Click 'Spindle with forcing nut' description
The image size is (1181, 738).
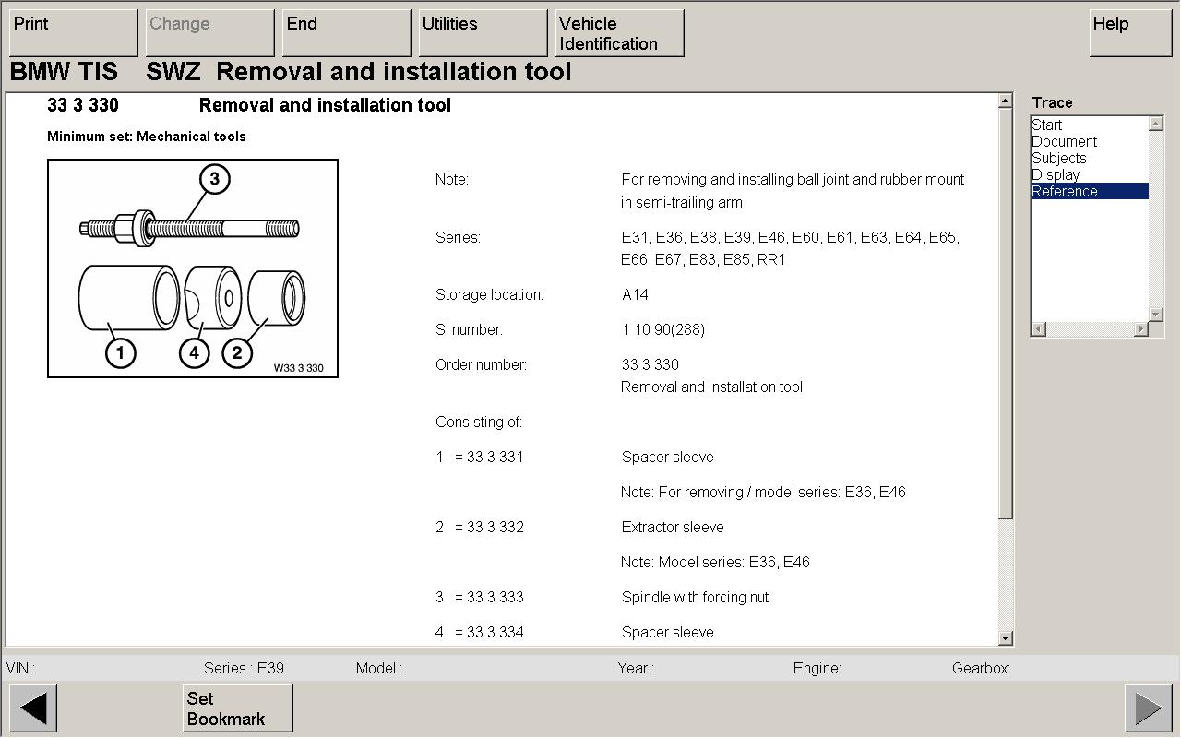(x=695, y=598)
